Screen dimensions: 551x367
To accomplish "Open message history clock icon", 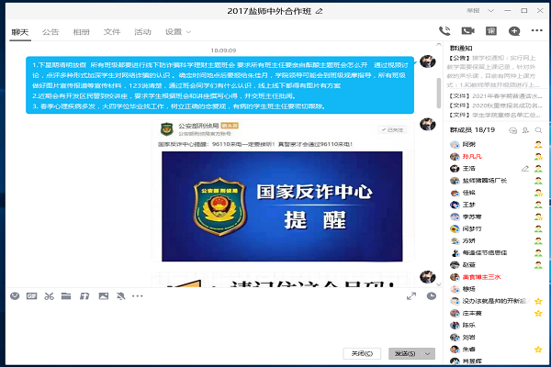I will (x=433, y=295).
